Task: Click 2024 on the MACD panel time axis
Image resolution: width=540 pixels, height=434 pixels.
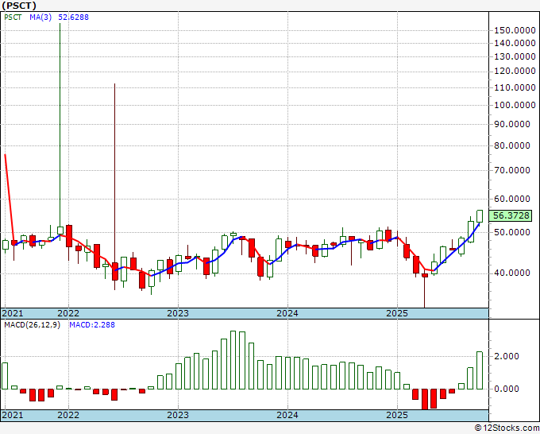Action: 287,415
